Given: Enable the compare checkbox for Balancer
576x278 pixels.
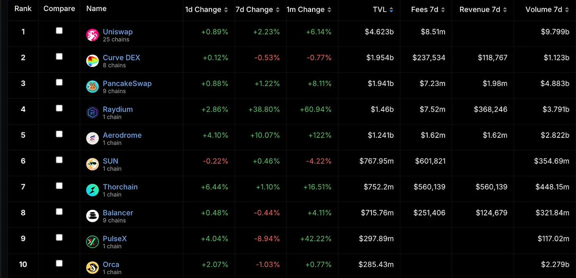Looking at the screenshot, I should (x=59, y=212).
